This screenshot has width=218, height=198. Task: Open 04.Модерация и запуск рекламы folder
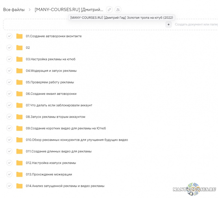(x=51, y=71)
